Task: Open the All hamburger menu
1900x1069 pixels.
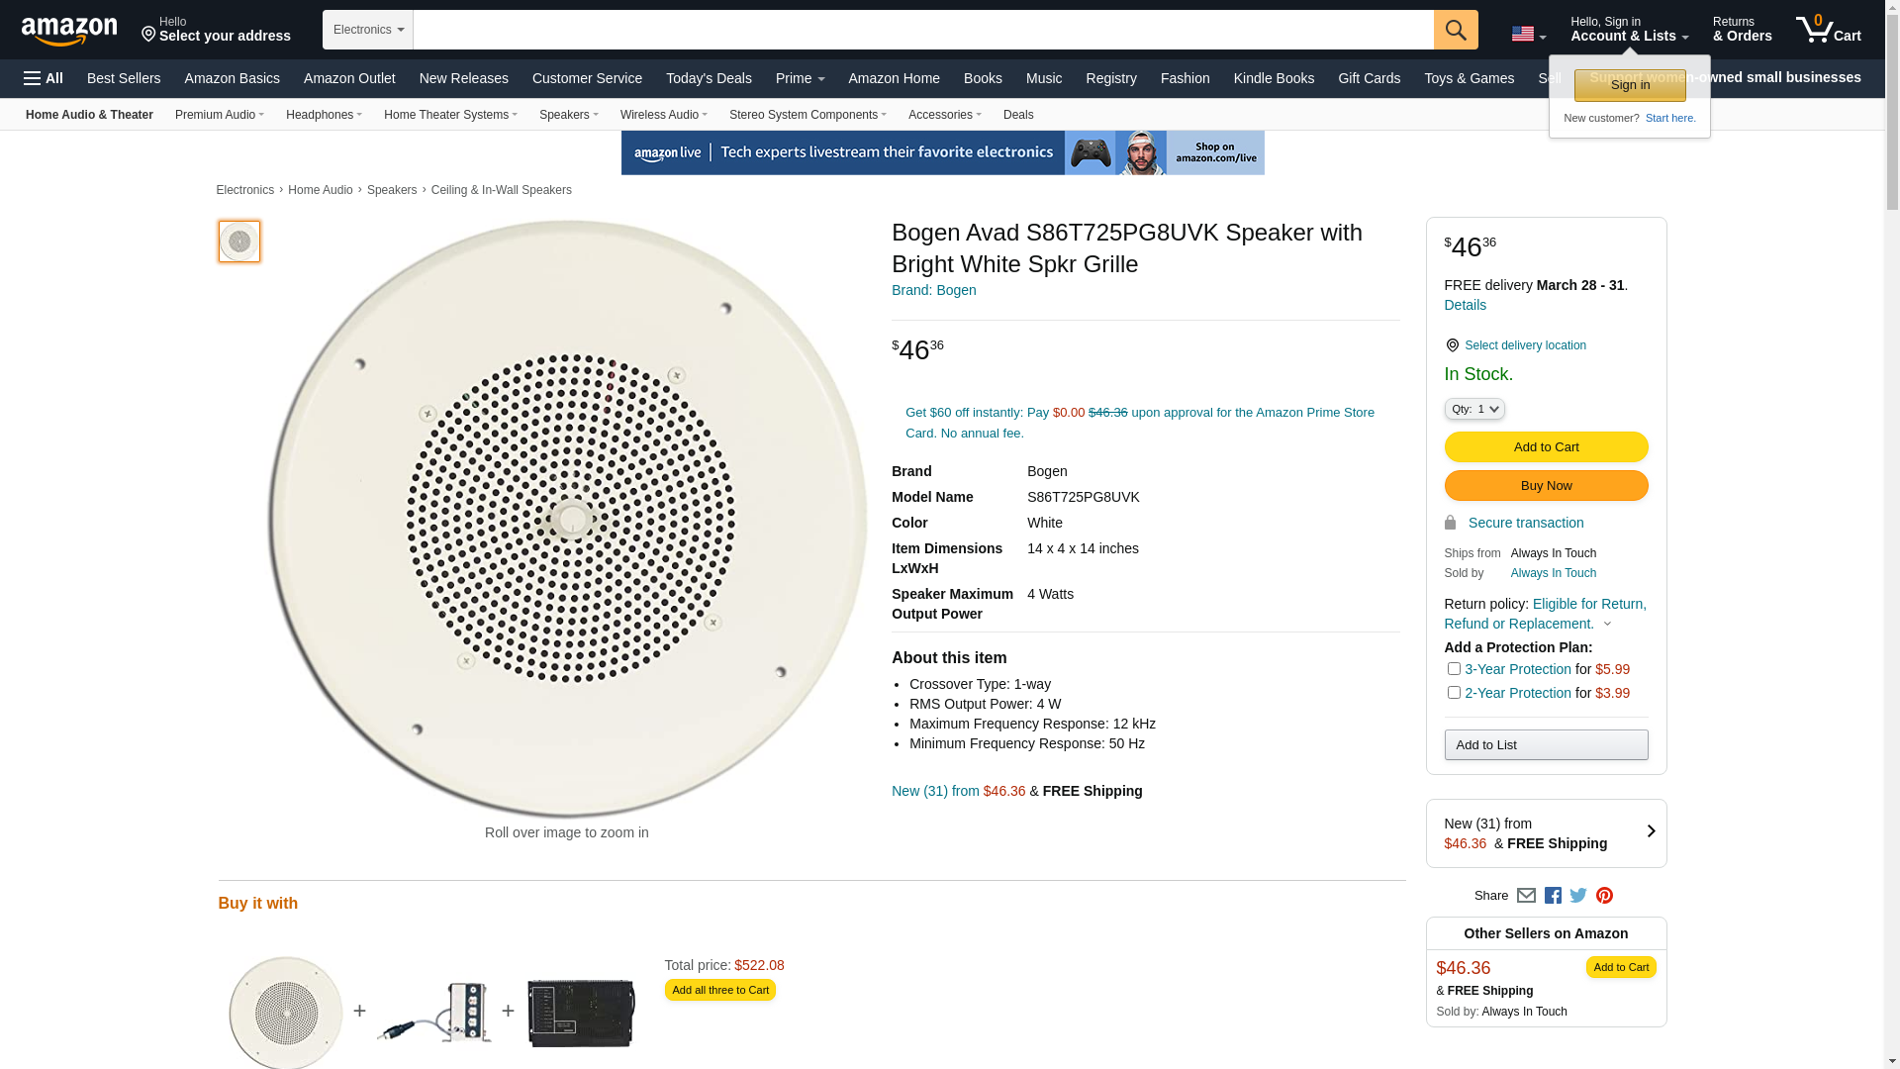Action: [44, 78]
